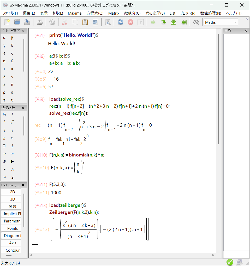
Task: Restart Maxima with the blue refresh icon
Action: tap(120, 22)
